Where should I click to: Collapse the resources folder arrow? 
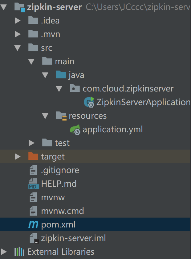[45, 116]
